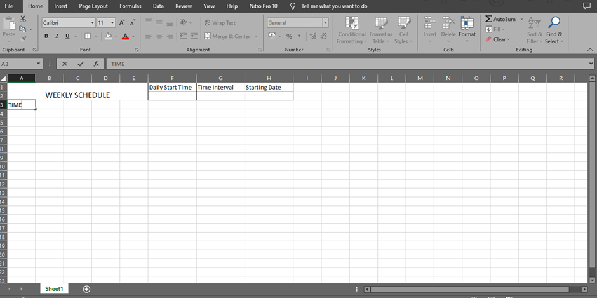Screen dimensions: 597x298
Task: Toggle Wrap Text
Action: click(220, 22)
